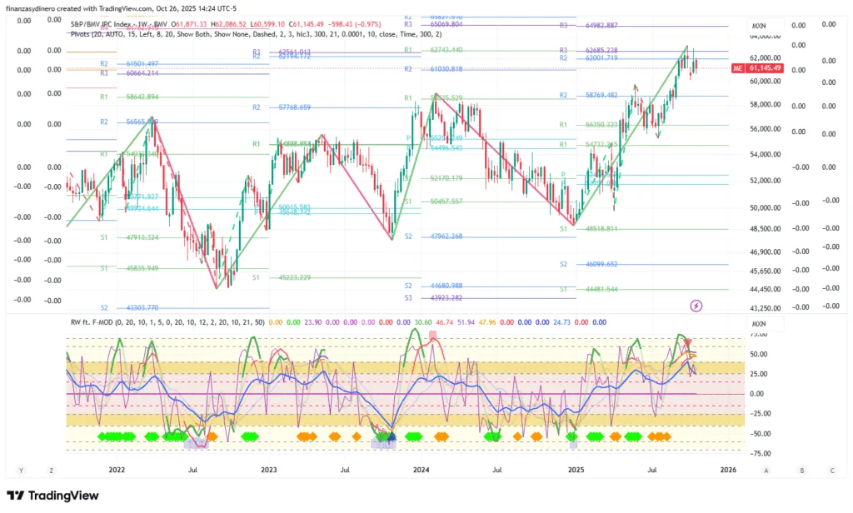Select the RW ft. F-MOD indicator legend
This screenshot has width=853, height=513.
point(167,321)
